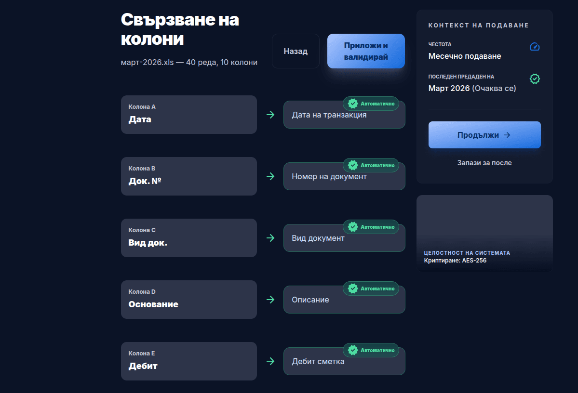This screenshot has height=393, width=578.
Task: Click the arrow icon after the Док. № column
Action: tap(270, 176)
